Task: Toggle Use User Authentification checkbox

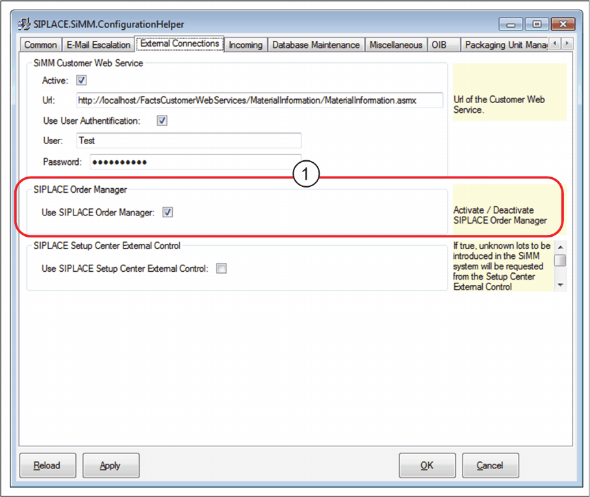Action: pos(162,121)
